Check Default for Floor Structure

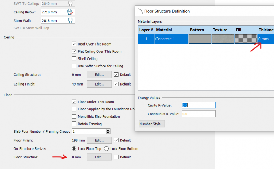click(x=116, y=157)
